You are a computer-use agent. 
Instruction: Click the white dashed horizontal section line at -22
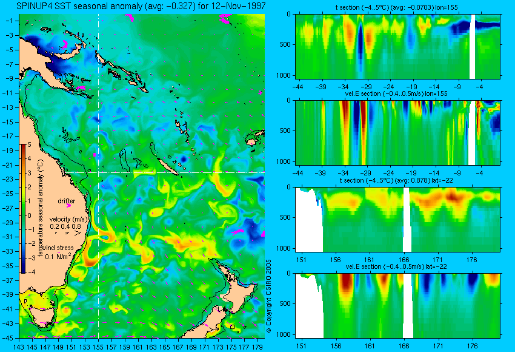[164, 172]
